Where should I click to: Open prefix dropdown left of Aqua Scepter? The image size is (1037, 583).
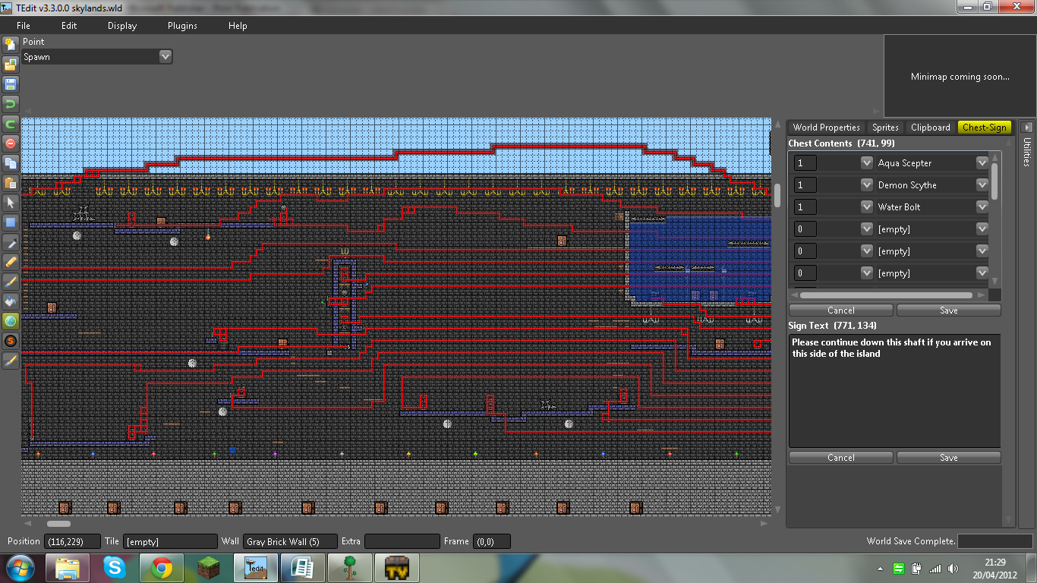pos(867,163)
